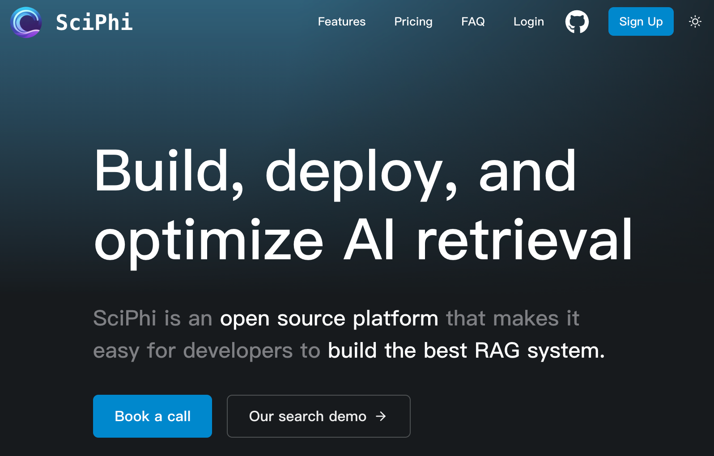
Task: Open Our search demo button
Action: [319, 416]
